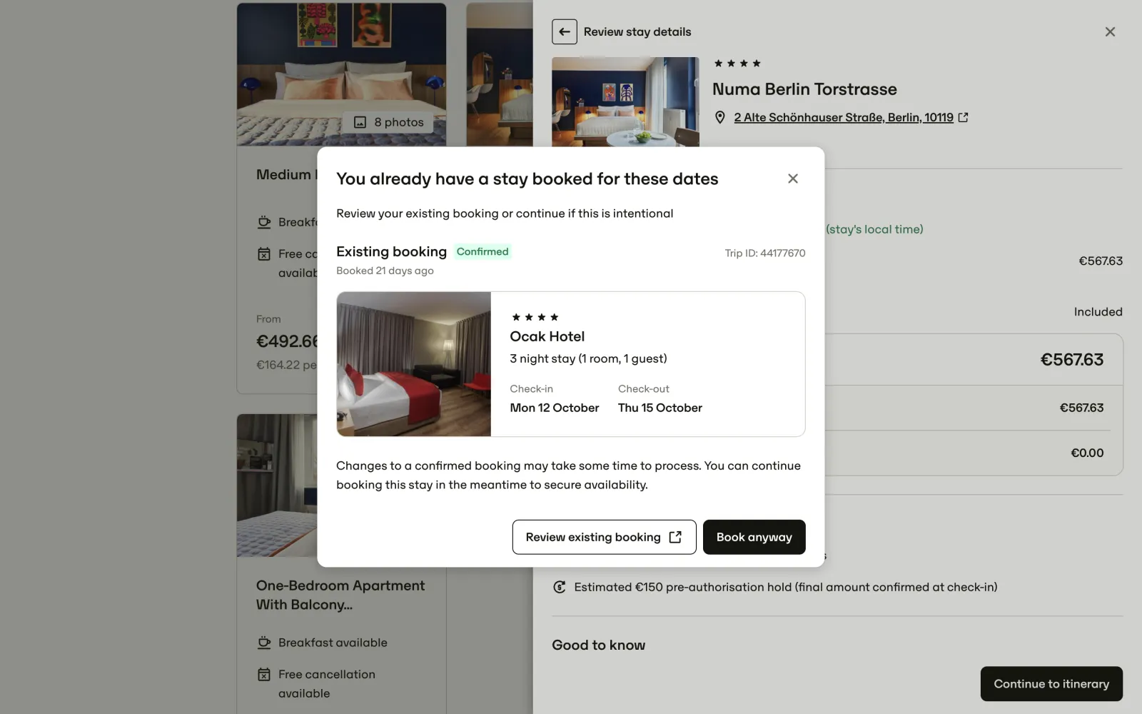Click the map pin location icon

[720, 117]
